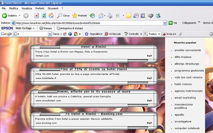Open the Segnalibri bookmarks star
The width and height of the screenshot is (213, 133).
click(93, 34)
